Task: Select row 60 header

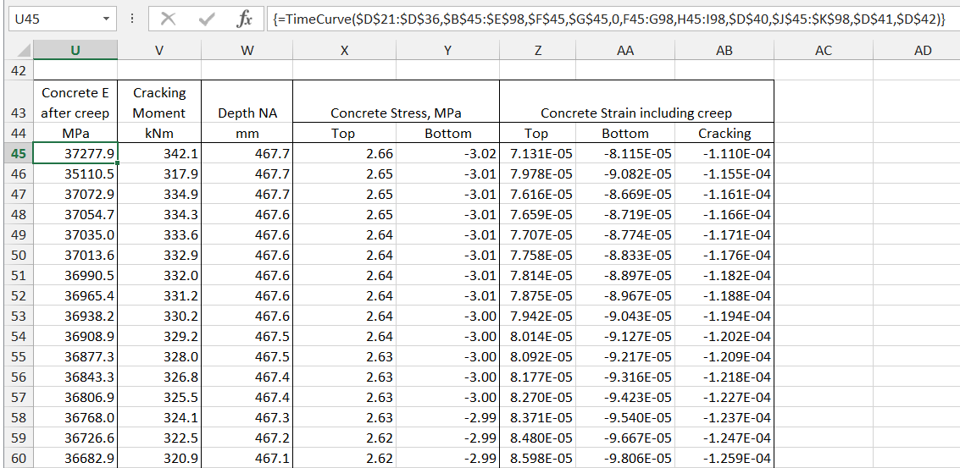Action: [x=18, y=459]
